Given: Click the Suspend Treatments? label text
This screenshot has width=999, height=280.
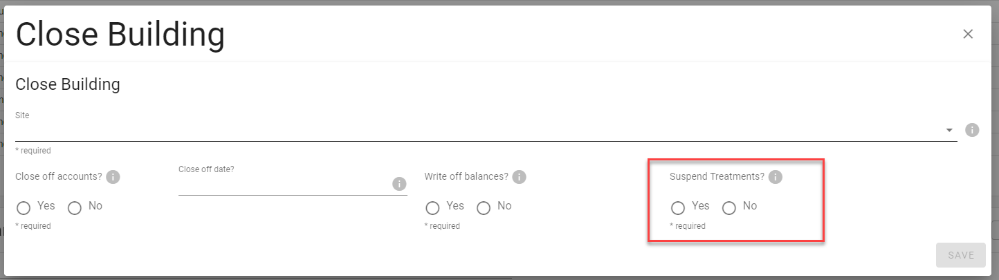Looking at the screenshot, I should point(717,176).
